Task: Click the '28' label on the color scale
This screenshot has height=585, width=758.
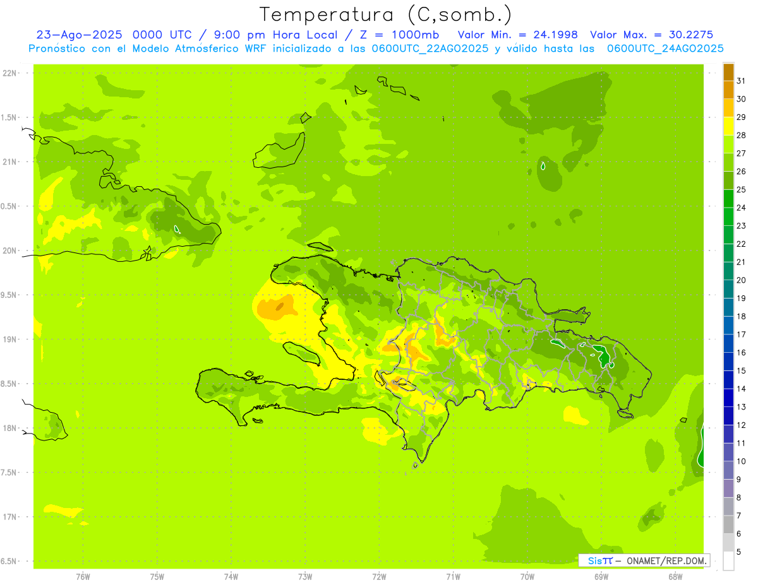Action: 741,135
